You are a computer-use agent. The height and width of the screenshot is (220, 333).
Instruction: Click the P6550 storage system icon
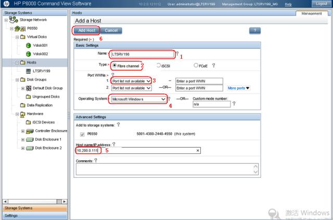(x=20, y=29)
